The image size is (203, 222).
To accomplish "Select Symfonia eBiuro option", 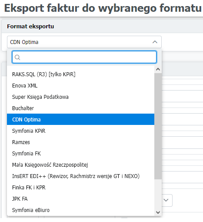I will point(80,210).
